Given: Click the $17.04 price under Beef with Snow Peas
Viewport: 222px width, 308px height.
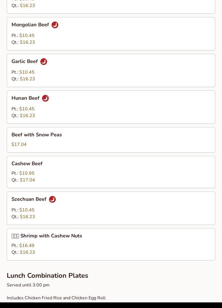Looking at the screenshot, I should (x=19, y=144).
